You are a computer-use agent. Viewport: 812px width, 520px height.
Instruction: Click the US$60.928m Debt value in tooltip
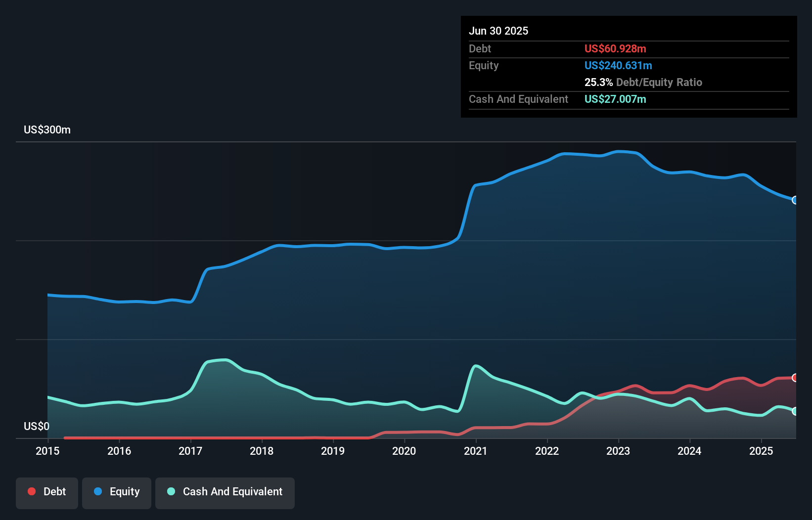click(x=615, y=48)
